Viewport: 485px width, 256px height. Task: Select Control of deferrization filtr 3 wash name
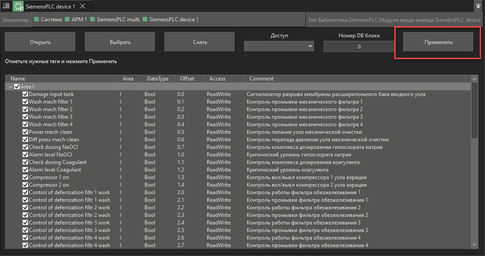(70, 230)
